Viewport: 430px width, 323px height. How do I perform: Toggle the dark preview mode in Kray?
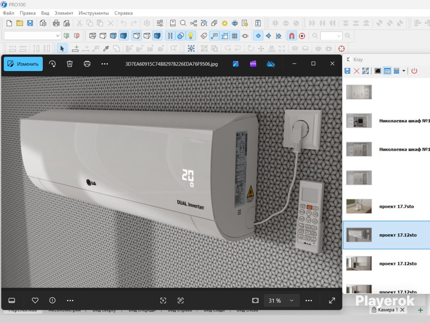[x=378, y=71]
